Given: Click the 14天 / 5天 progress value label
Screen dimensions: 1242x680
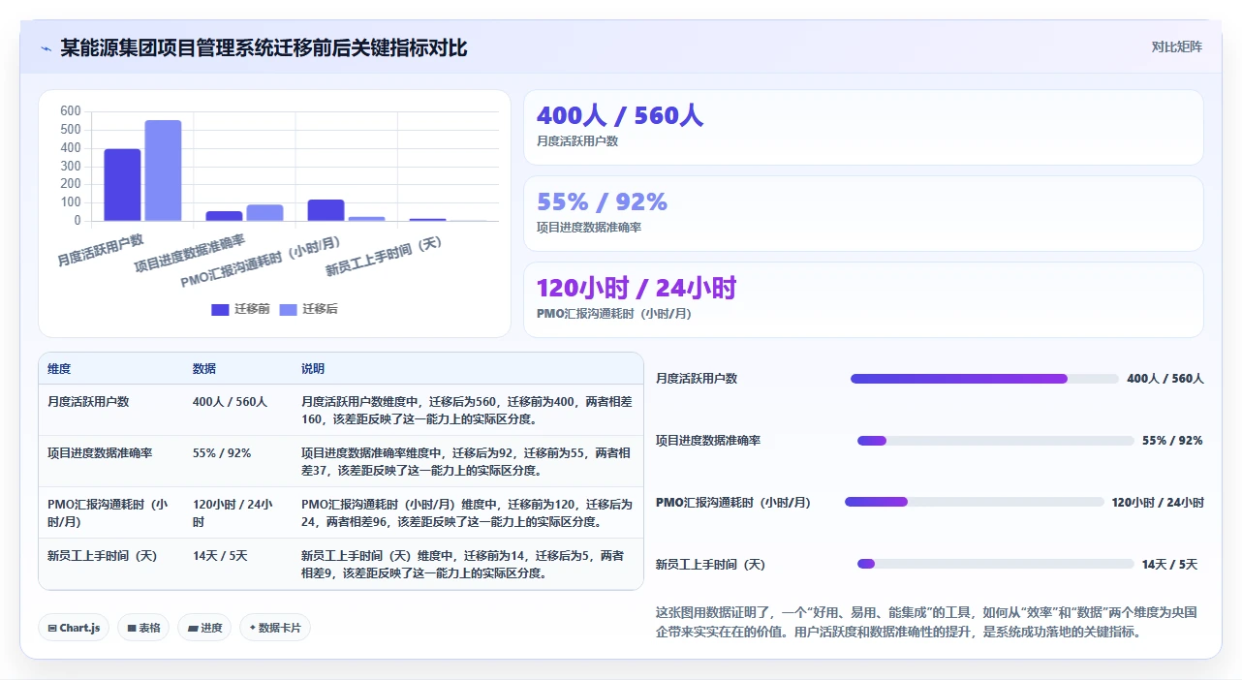Looking at the screenshot, I should [x=1169, y=564].
